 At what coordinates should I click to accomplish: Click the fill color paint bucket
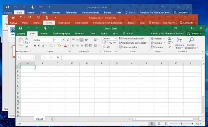[59, 46]
